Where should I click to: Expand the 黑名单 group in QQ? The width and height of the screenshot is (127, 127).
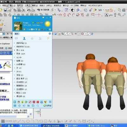click(x=21, y=96)
